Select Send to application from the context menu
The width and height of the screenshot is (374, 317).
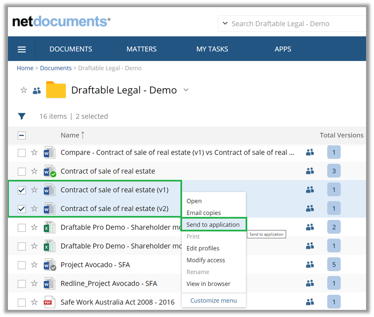click(x=214, y=224)
